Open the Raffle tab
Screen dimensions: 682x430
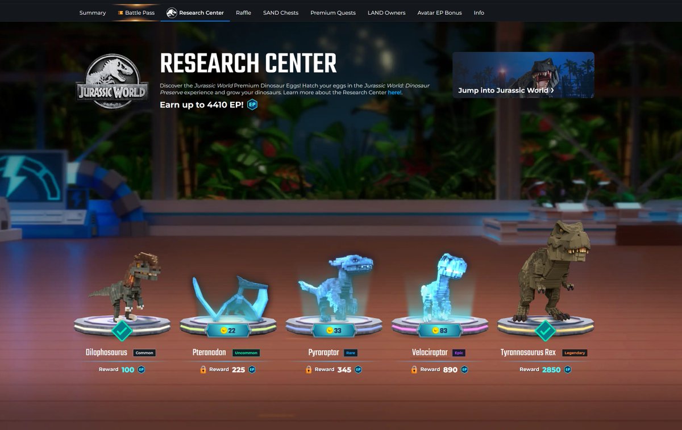click(243, 12)
